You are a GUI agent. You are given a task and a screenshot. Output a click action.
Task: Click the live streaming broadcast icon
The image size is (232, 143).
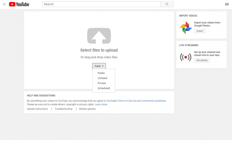(186, 57)
